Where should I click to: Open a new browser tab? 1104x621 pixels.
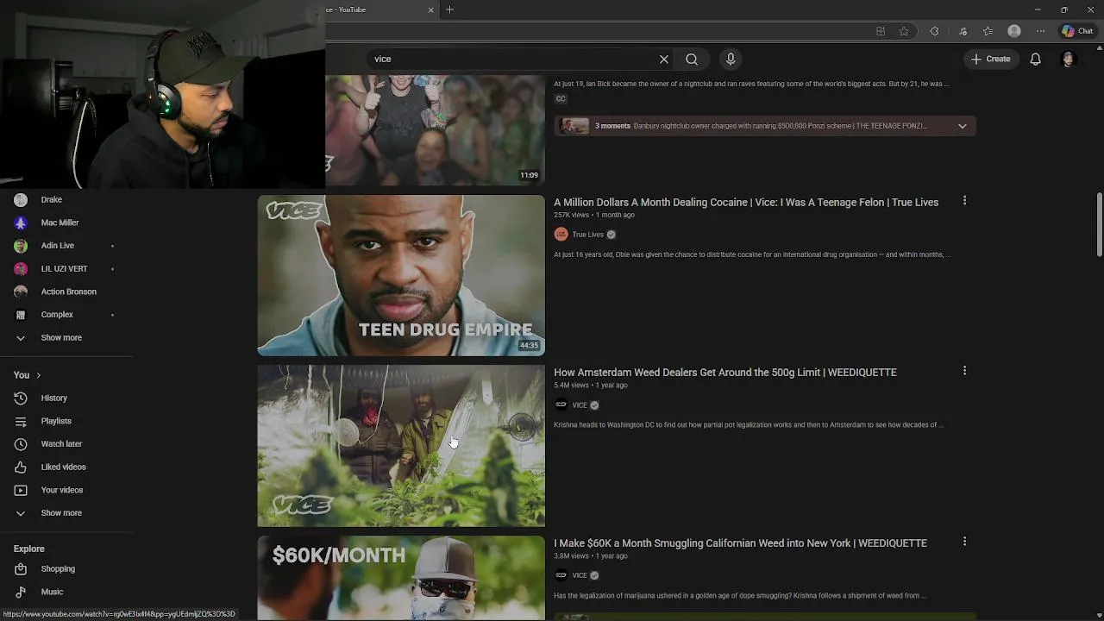click(449, 9)
